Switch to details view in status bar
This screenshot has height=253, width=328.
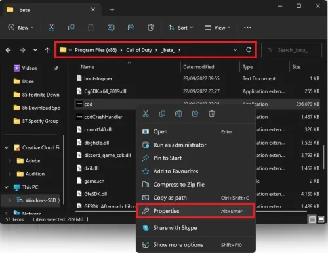click(312, 219)
